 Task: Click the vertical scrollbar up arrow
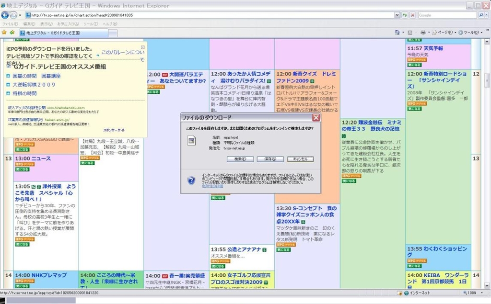tap(487, 41)
